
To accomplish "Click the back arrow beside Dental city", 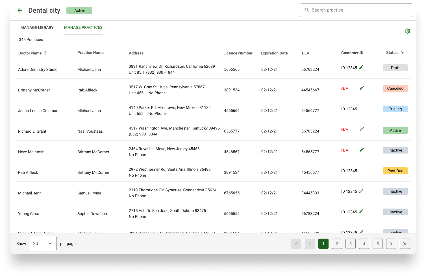I will coord(20,10).
